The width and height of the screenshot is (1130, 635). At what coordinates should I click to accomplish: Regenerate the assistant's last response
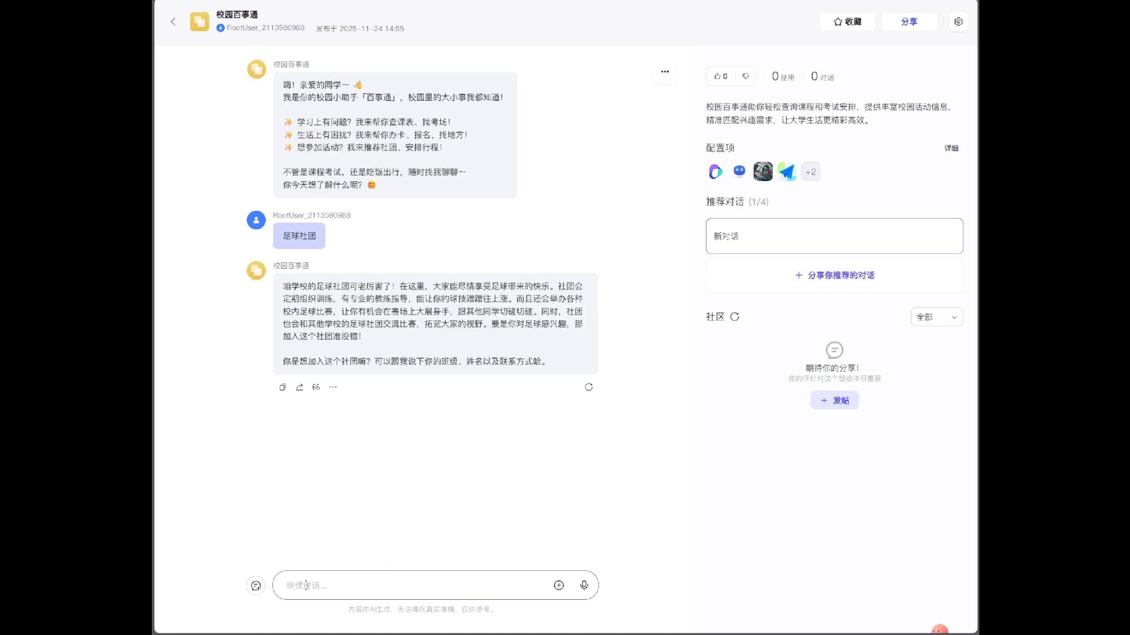[x=589, y=387]
